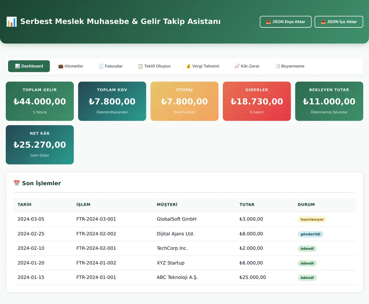The height and width of the screenshot is (304, 369).
Task: Click the bar chart logo icon in header
Action: (11, 22)
